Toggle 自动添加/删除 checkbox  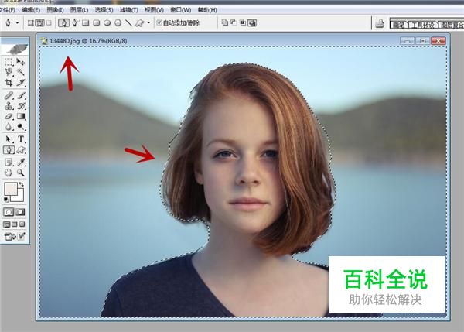click(159, 22)
